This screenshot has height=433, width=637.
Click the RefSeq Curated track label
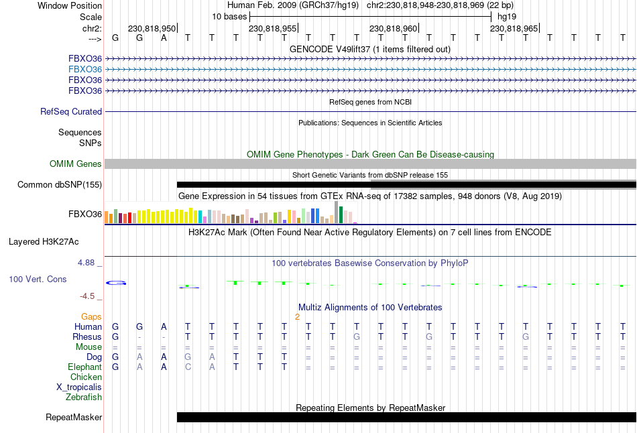(71, 112)
